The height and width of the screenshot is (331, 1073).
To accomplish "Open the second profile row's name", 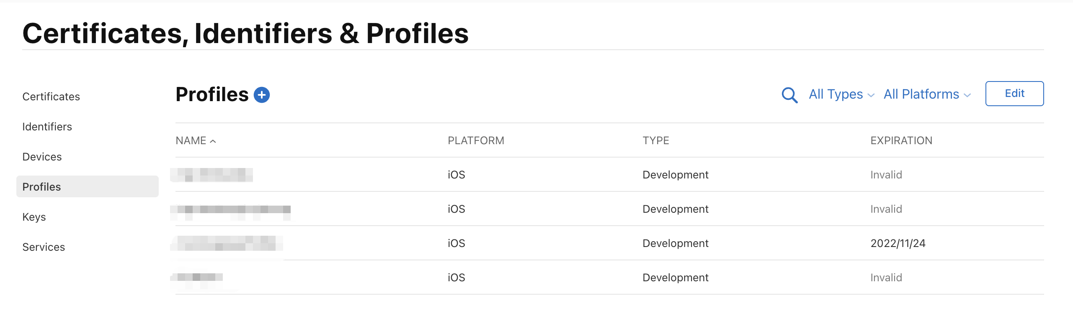I will pyautogui.click(x=230, y=209).
